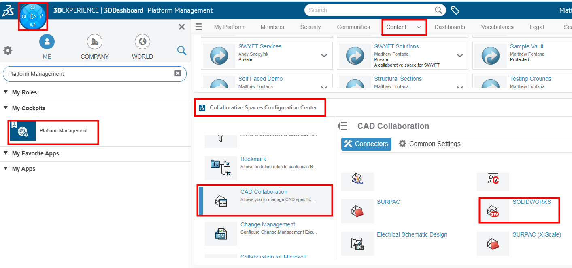The image size is (572, 268).
Task: Collapse the My Roles section
Action: pos(6,92)
